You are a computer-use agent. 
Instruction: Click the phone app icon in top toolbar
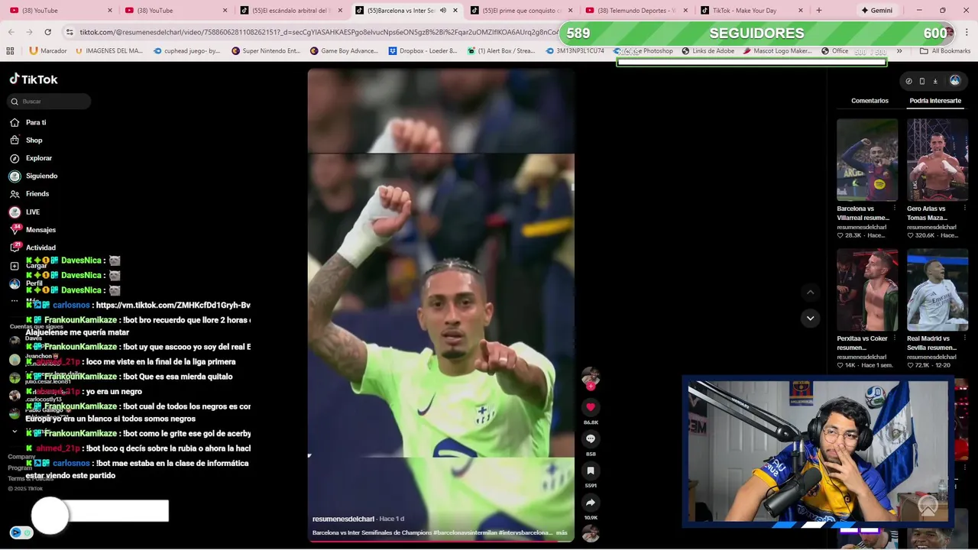921,81
